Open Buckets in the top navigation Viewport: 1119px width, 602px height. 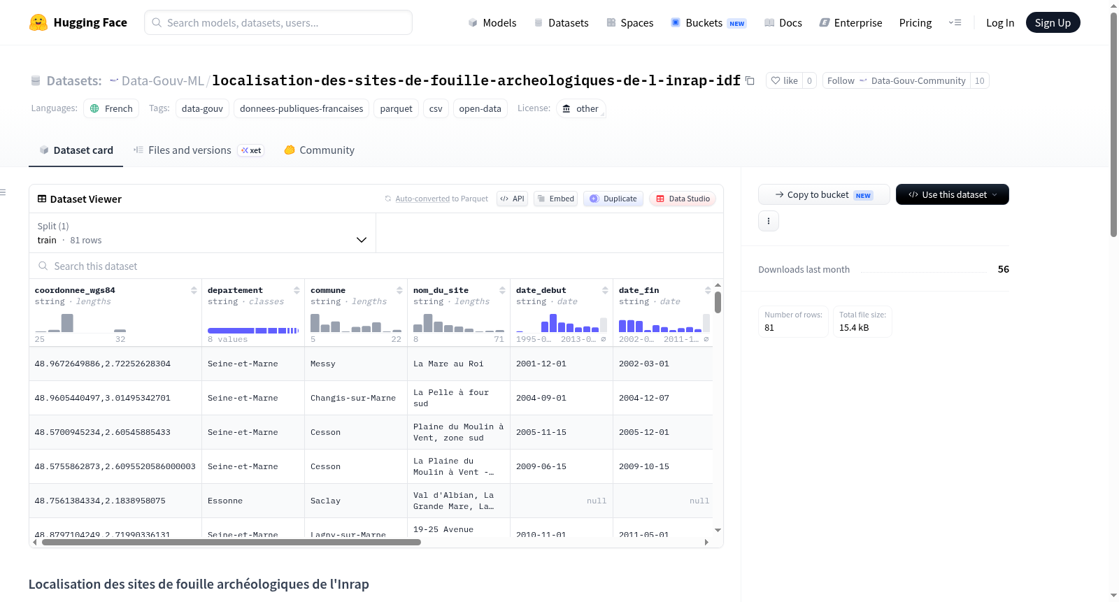[708, 22]
